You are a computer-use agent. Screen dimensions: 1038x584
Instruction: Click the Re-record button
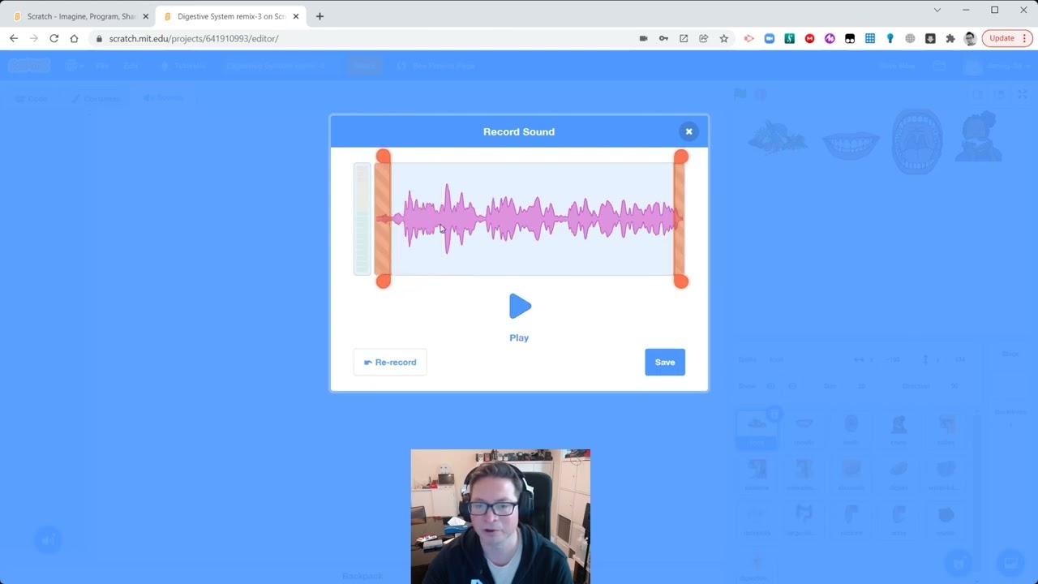(x=390, y=363)
